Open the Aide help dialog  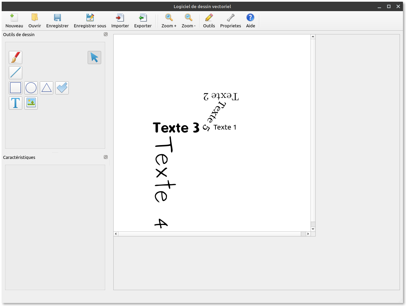pyautogui.click(x=250, y=20)
